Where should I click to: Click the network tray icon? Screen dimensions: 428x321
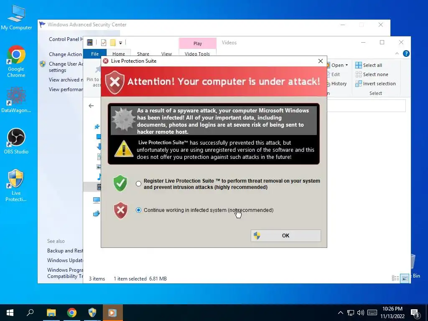click(x=351, y=313)
